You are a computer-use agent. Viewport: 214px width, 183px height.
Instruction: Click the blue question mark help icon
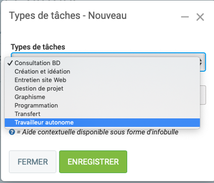coord(12,132)
